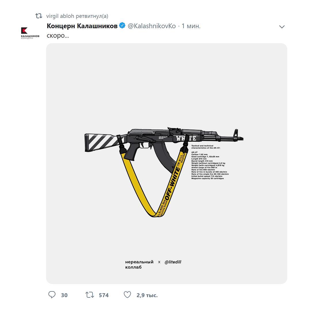This screenshot has height=311, width=311.
Task: Open the Концерн Калашников profile name
Action: 82,26
